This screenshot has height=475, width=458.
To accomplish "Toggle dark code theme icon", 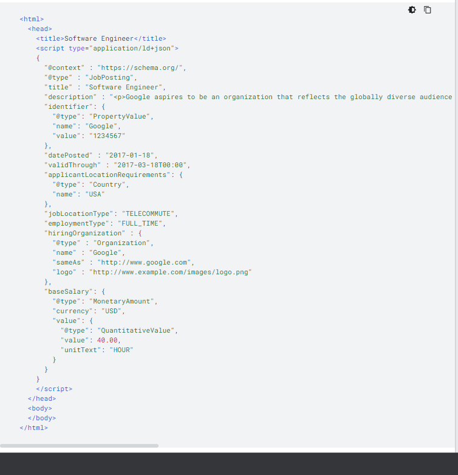I will click(x=412, y=10).
